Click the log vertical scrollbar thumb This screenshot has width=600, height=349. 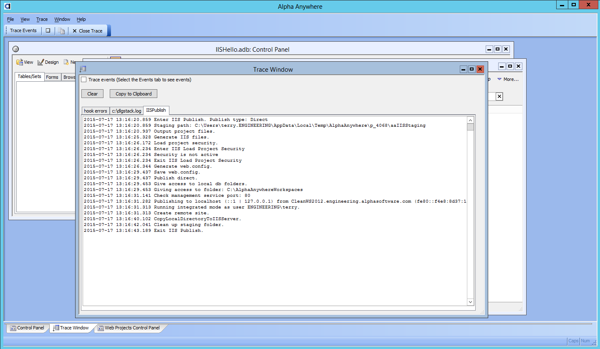[470, 127]
